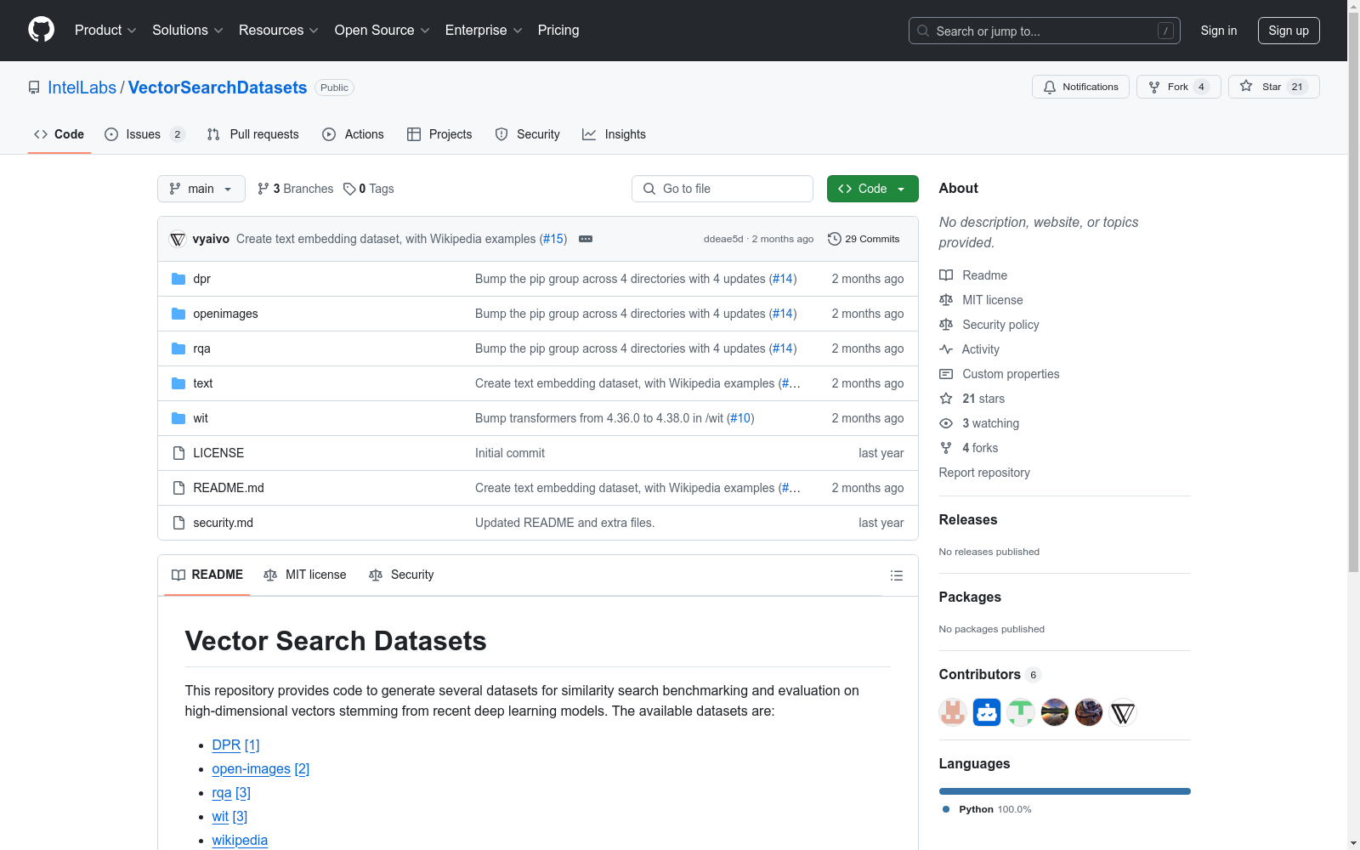
Task: Click the LICENSE file icon
Action: 178,453
